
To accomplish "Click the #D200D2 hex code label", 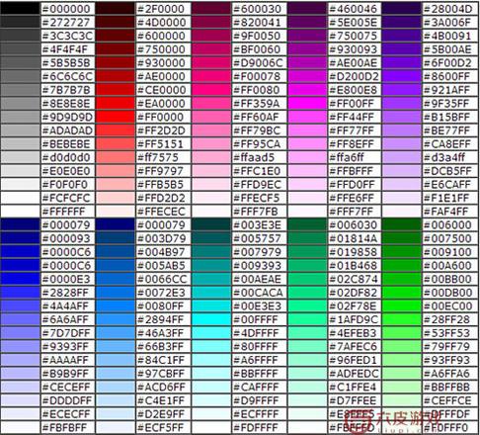I will click(354, 76).
